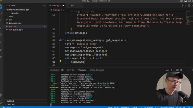
Task: Open terminal panel more actions menu
Action: coord(185,70)
